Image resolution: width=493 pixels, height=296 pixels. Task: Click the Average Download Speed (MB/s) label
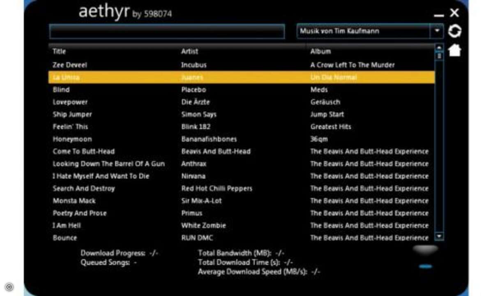[x=253, y=271]
